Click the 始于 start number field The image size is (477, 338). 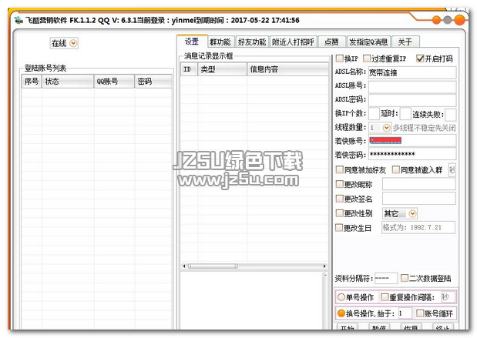coord(405,313)
